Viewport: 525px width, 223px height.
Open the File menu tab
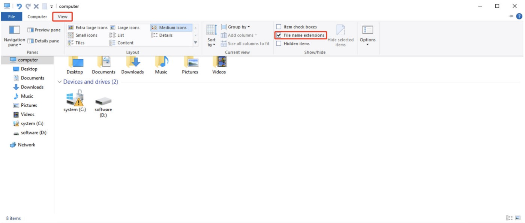[x=12, y=16]
